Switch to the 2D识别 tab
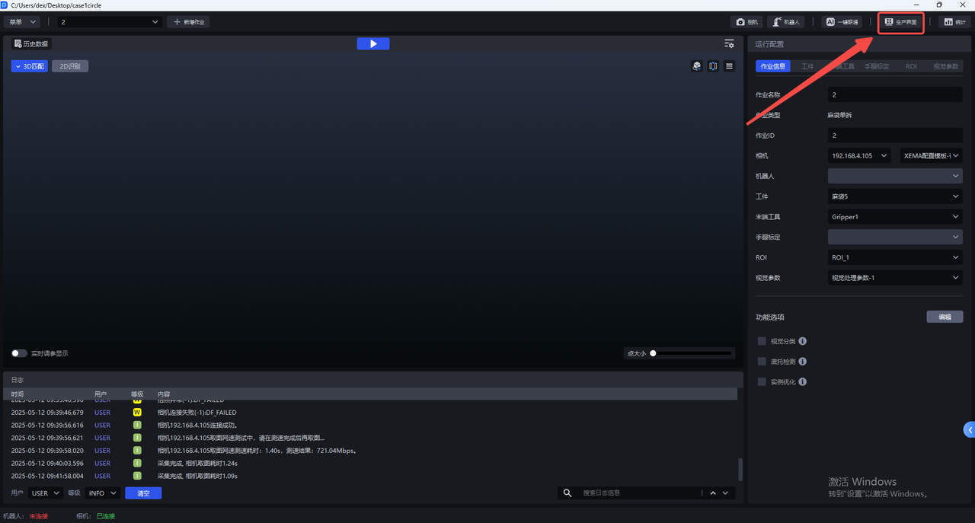975x523 pixels. pyautogui.click(x=70, y=66)
